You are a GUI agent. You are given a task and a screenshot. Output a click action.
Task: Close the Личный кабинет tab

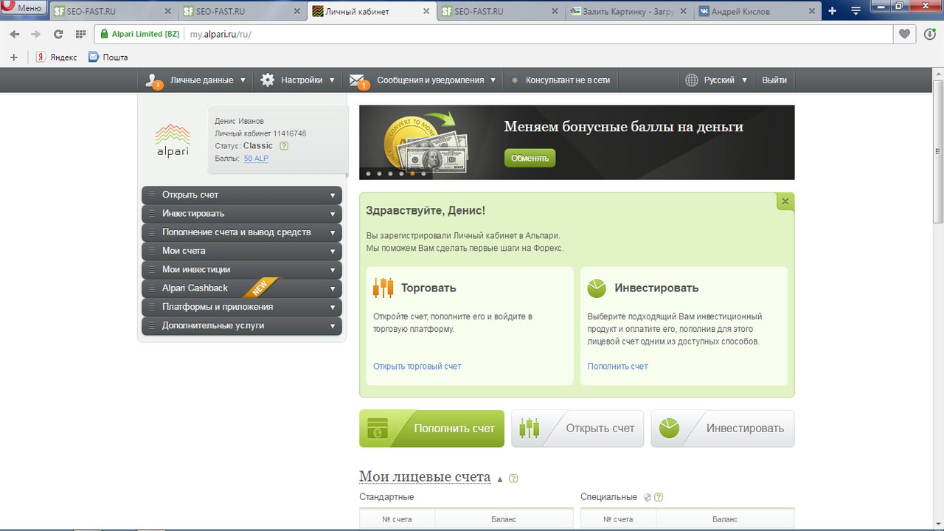coord(426,12)
